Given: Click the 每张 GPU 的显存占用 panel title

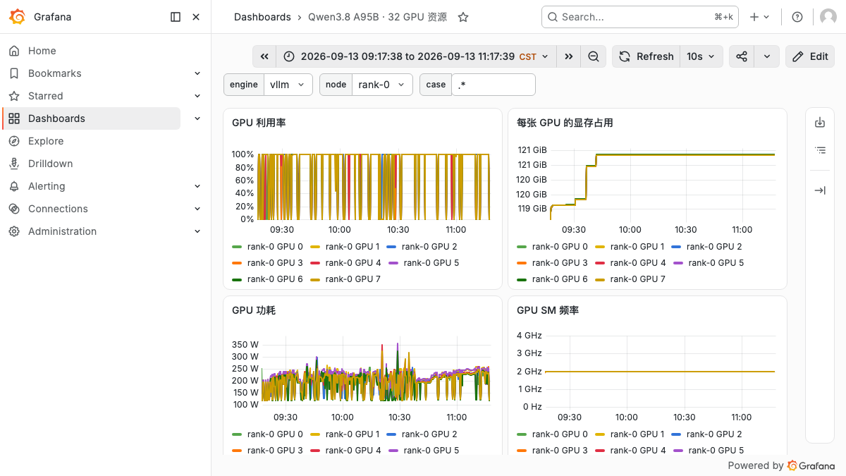Looking at the screenshot, I should [565, 123].
